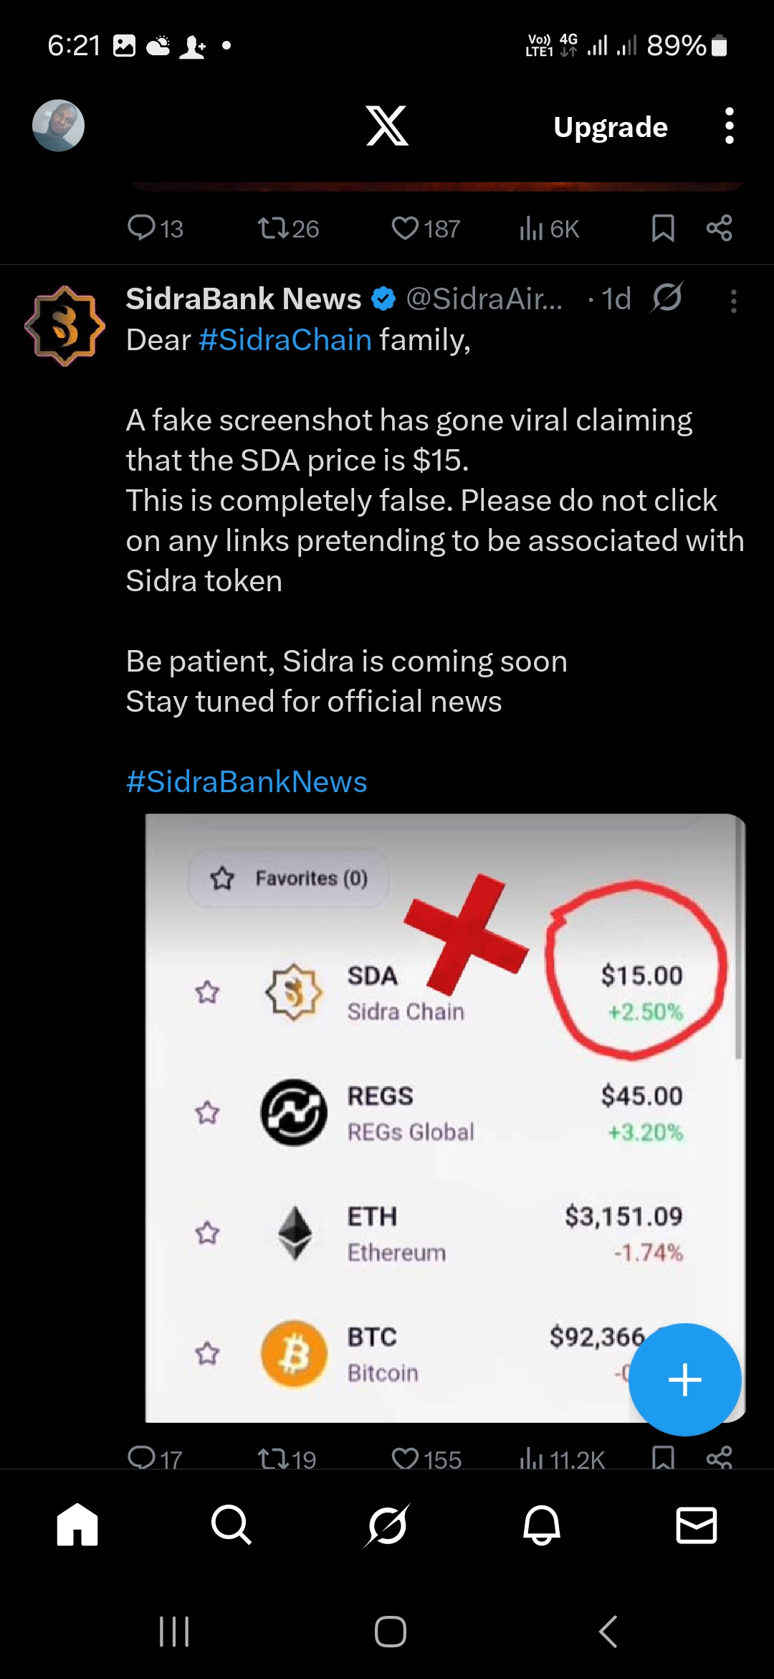The image size is (774, 1679).
Task: Bookmark the upper post
Action: tap(663, 228)
